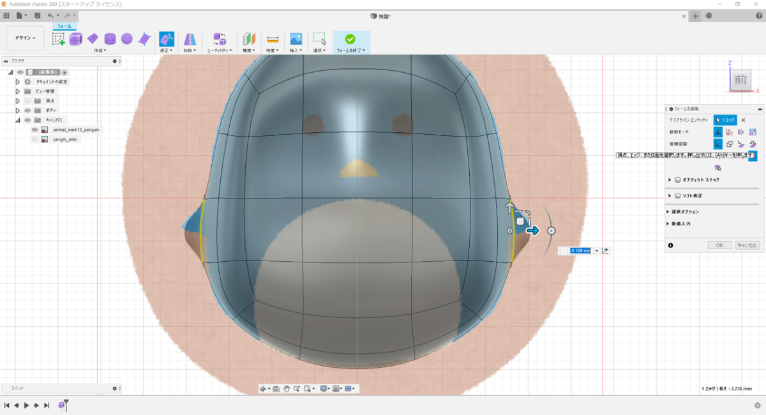Click the Orbit tool in navigation bar

pos(264,388)
